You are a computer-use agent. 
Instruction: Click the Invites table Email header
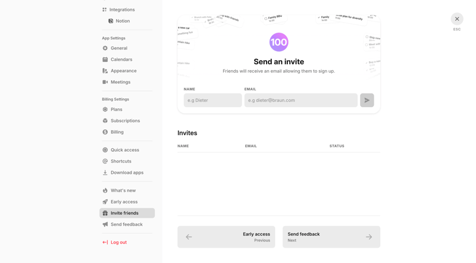pos(250,146)
